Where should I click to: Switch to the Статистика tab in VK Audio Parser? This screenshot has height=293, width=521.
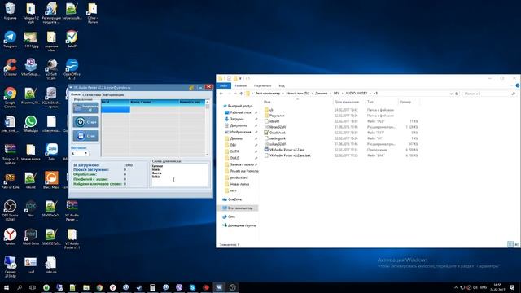pos(91,95)
